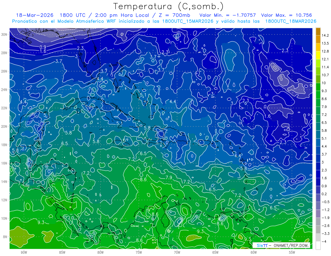The height and width of the screenshot is (256, 331).
Task: Click the '16N' latitude axis label
Action: click(x=4, y=163)
